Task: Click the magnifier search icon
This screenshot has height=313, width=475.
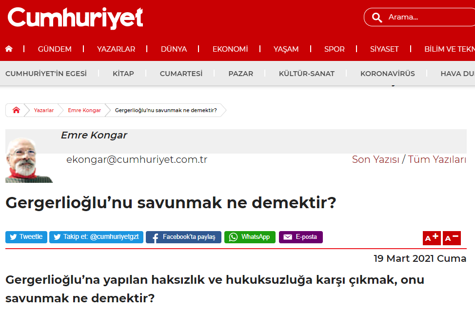Action: 376,18
